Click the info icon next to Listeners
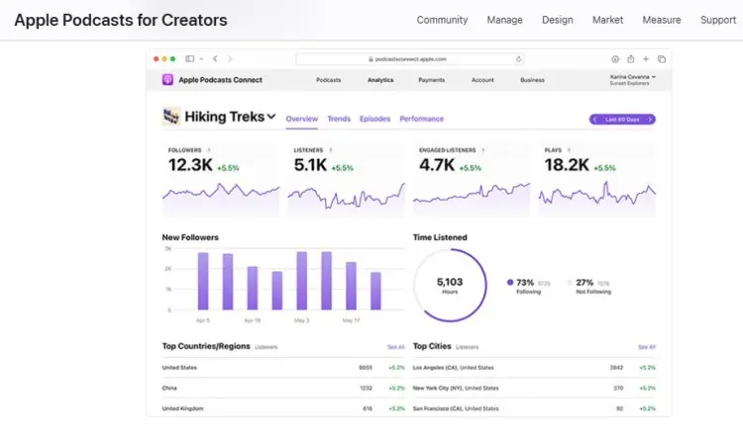The width and height of the screenshot is (743, 439). [x=331, y=150]
